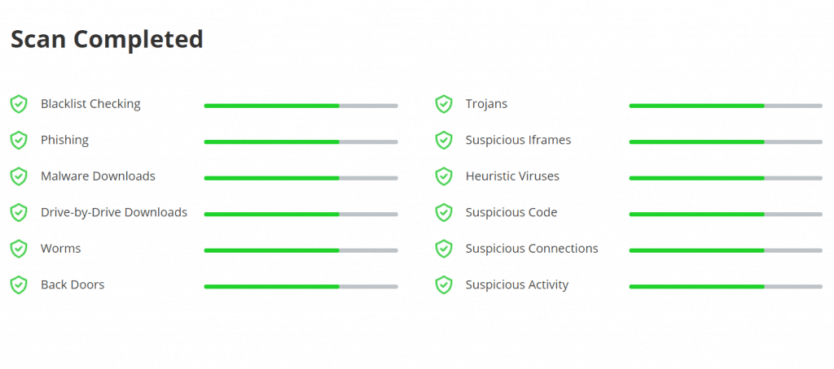834x369 pixels.
Task: Click the Suspicious Code shield icon
Action: [444, 213]
